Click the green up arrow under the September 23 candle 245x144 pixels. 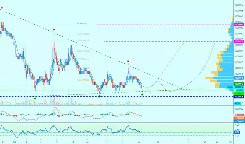(x=142, y=94)
